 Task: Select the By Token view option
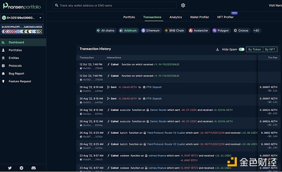coord(254,50)
